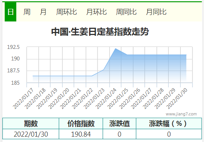Click the 2022/01/22 axis label
Image resolution: width=204 pixels, height=142 pixels.
pos(83,99)
